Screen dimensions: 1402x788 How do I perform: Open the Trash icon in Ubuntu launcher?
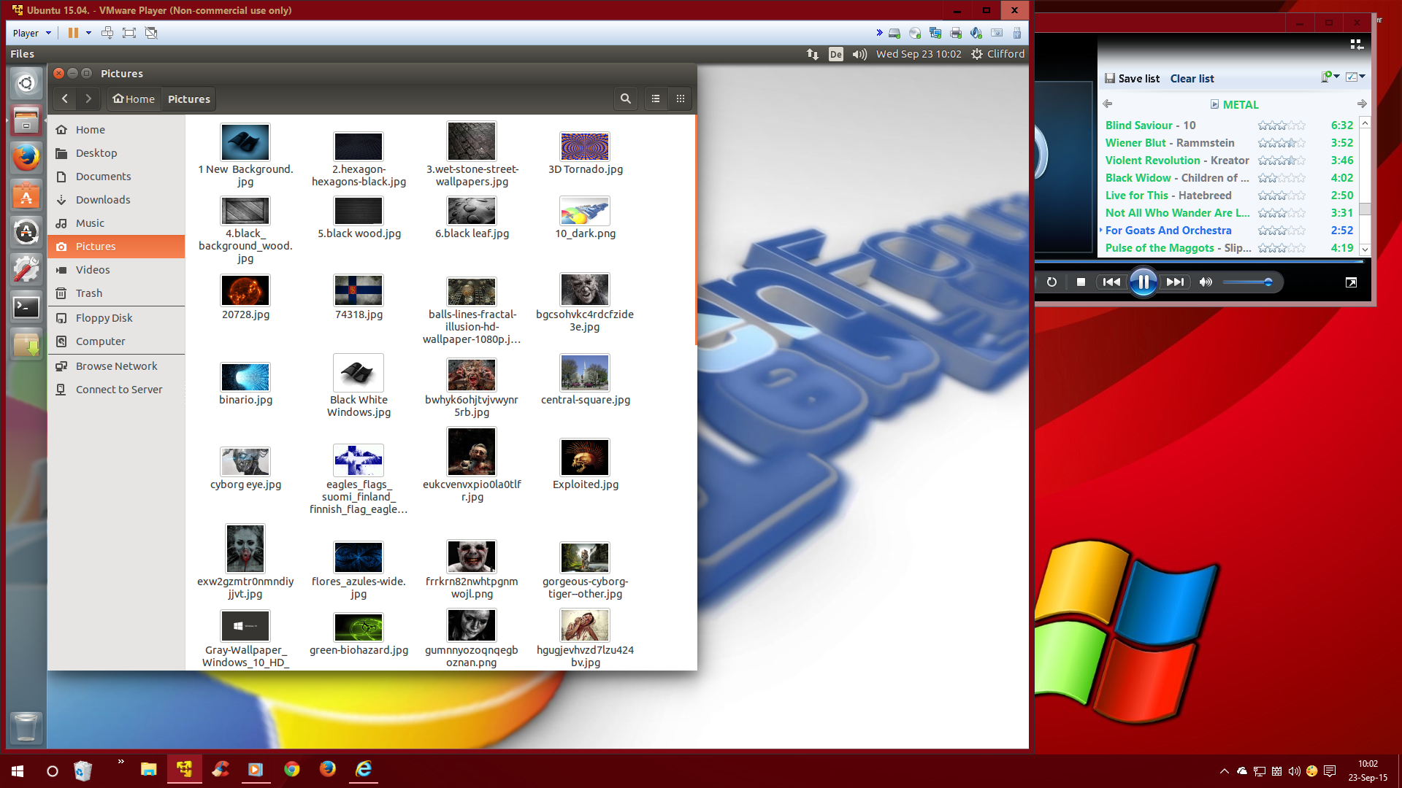tap(26, 727)
